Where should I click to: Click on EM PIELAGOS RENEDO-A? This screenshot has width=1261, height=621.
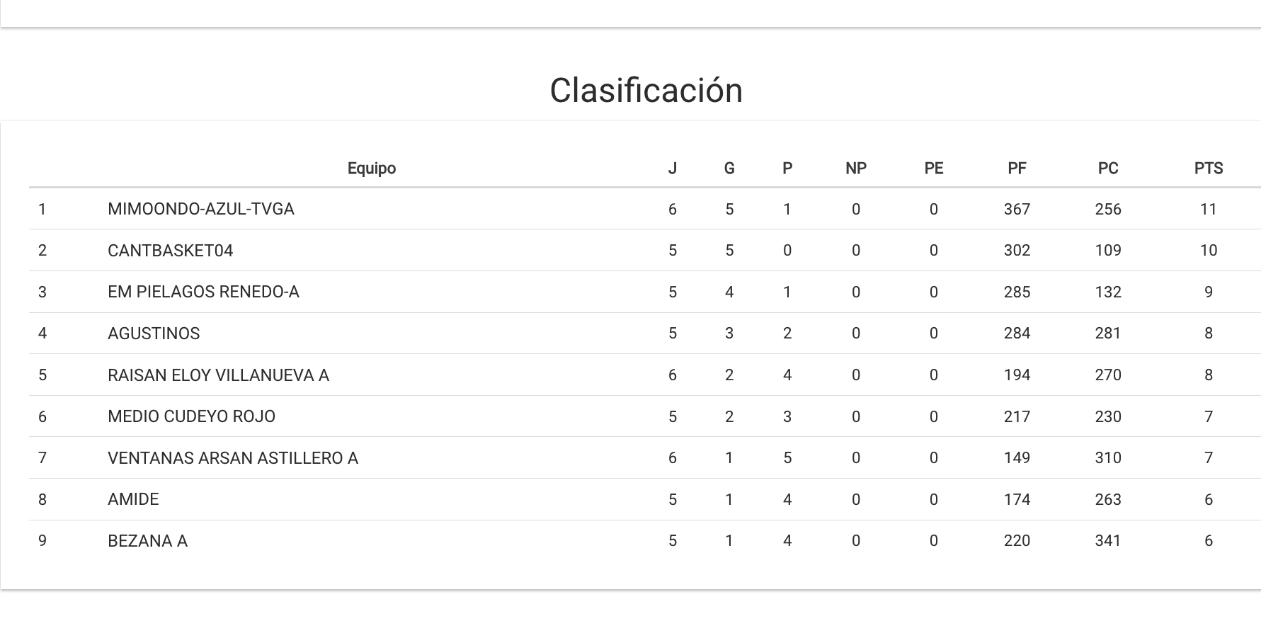(x=203, y=292)
